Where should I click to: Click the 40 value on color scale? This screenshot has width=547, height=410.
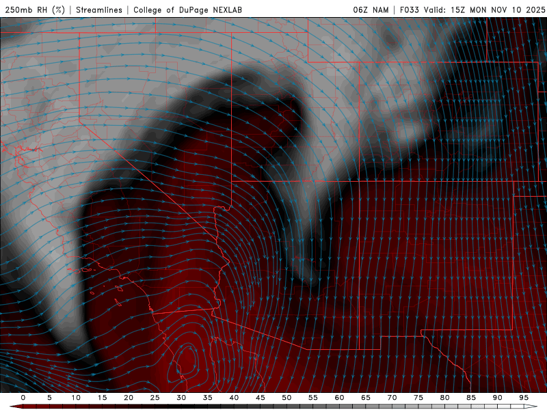pyautogui.click(x=234, y=398)
